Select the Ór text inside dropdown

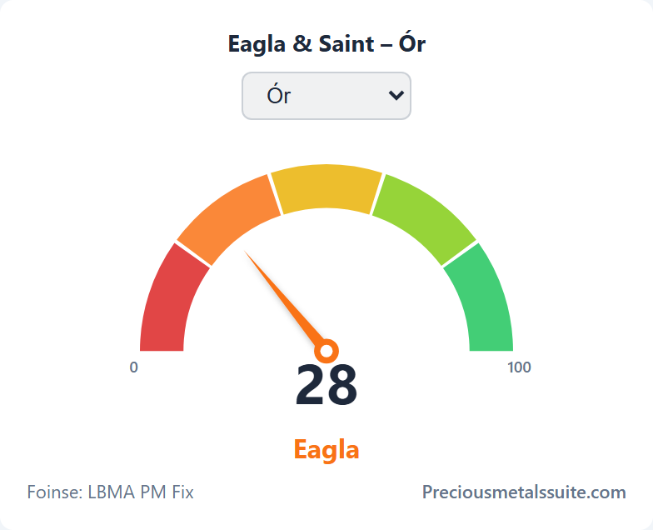pyautogui.click(x=278, y=96)
